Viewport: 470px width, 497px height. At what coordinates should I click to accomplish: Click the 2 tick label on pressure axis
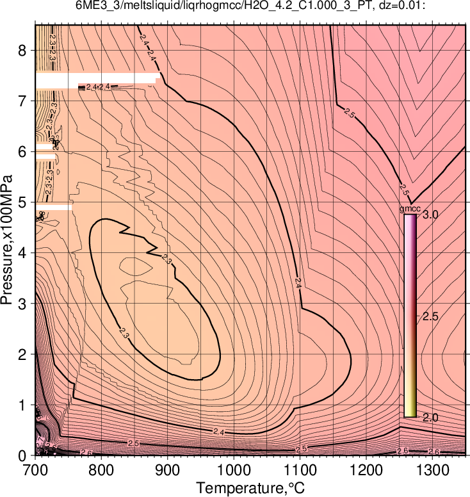tap(22, 354)
